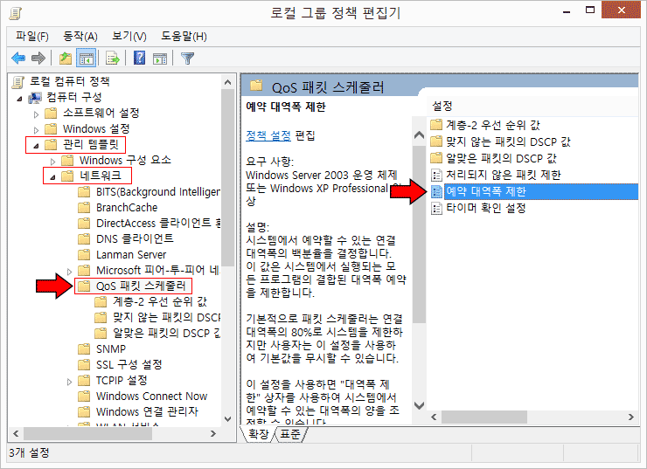Expand the TCPIP 설정 tree node
647x469 pixels.
[69, 382]
